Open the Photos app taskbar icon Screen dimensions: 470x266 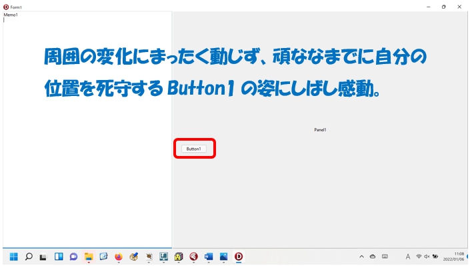223,257
